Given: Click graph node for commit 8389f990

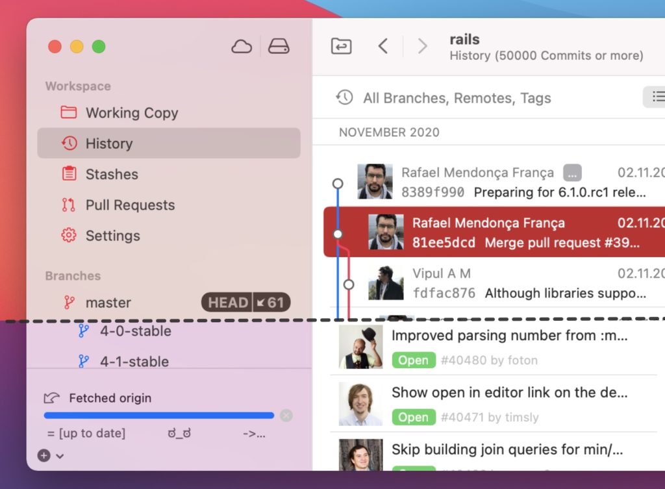Looking at the screenshot, I should click(x=338, y=183).
